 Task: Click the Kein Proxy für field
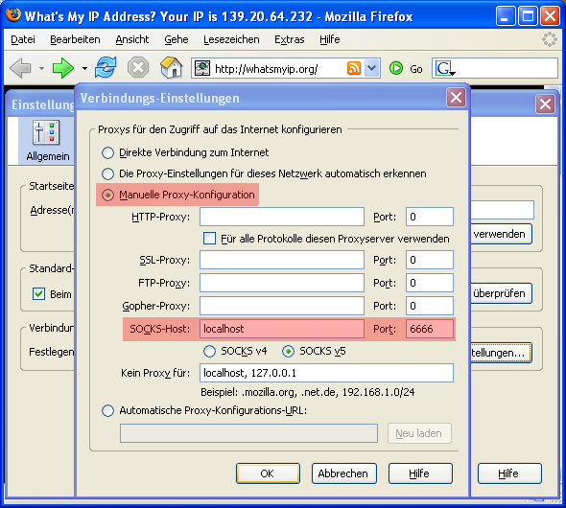[x=327, y=373]
